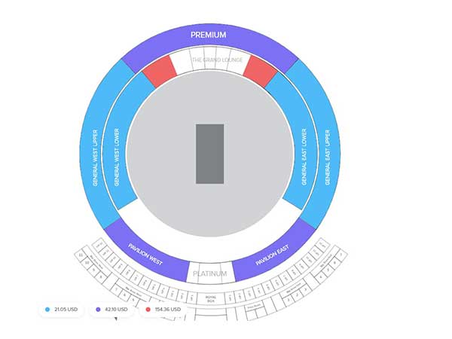Select box 11 at outer left edge
The image size is (452, 339).
81,255
